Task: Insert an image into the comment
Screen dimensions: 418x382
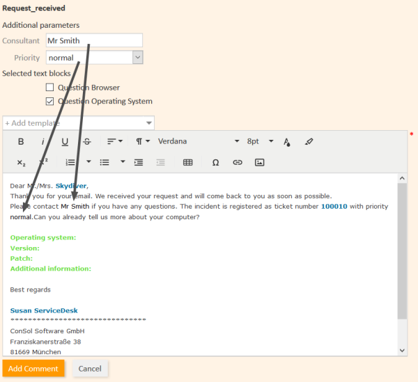Action: click(x=260, y=162)
